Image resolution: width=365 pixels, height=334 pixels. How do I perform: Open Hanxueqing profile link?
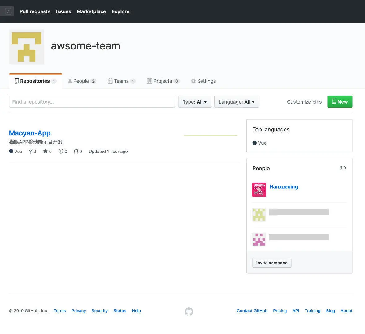coord(284,187)
